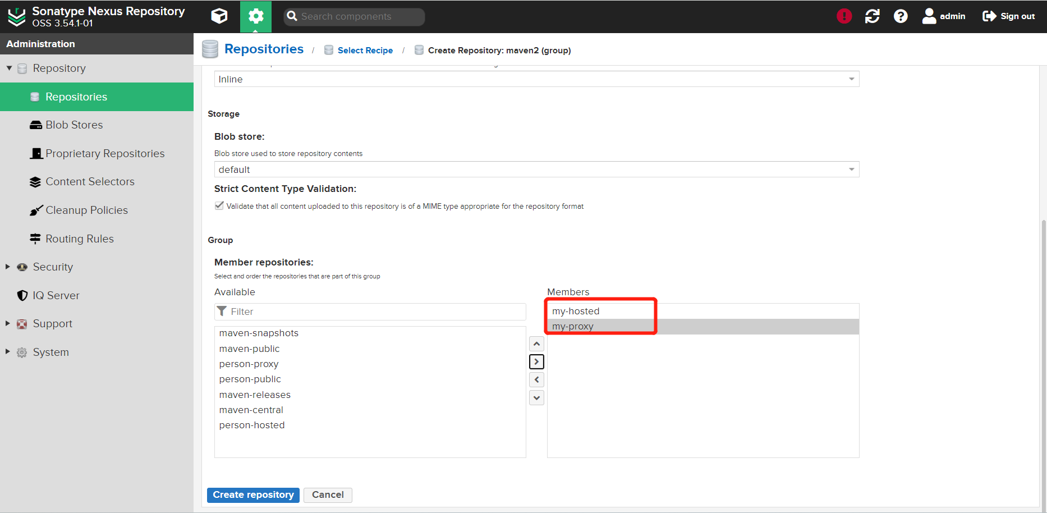
Task: Open the Inline dropdown
Action: (536, 79)
